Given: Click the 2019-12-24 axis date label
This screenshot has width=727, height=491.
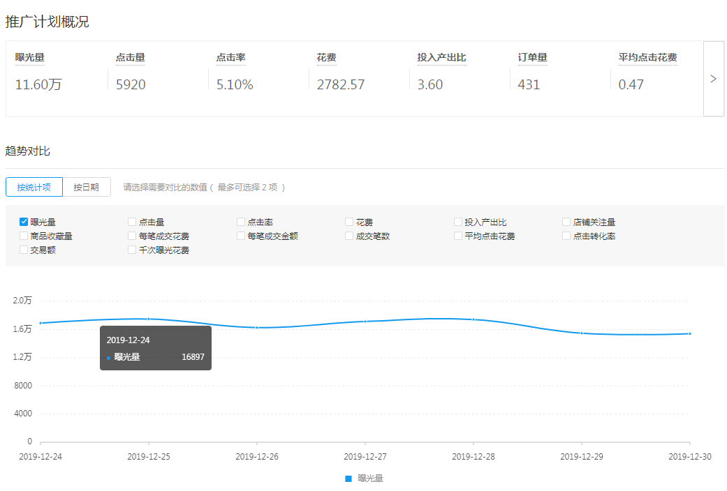Looking at the screenshot, I should pyautogui.click(x=41, y=457).
